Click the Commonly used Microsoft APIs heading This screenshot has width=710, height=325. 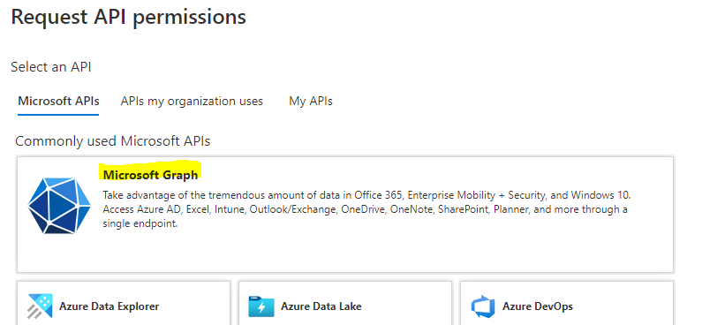(x=113, y=141)
